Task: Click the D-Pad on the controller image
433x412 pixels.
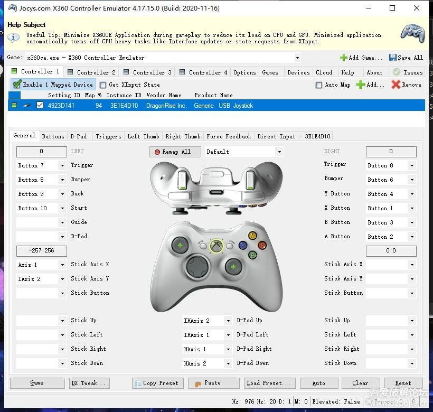Action: 197,267
